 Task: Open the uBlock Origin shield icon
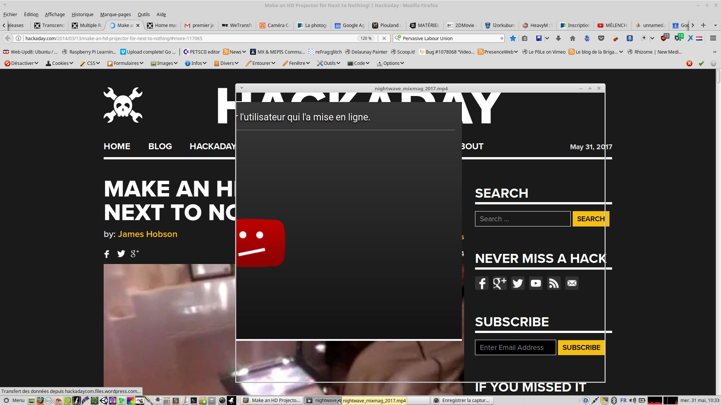664,38
